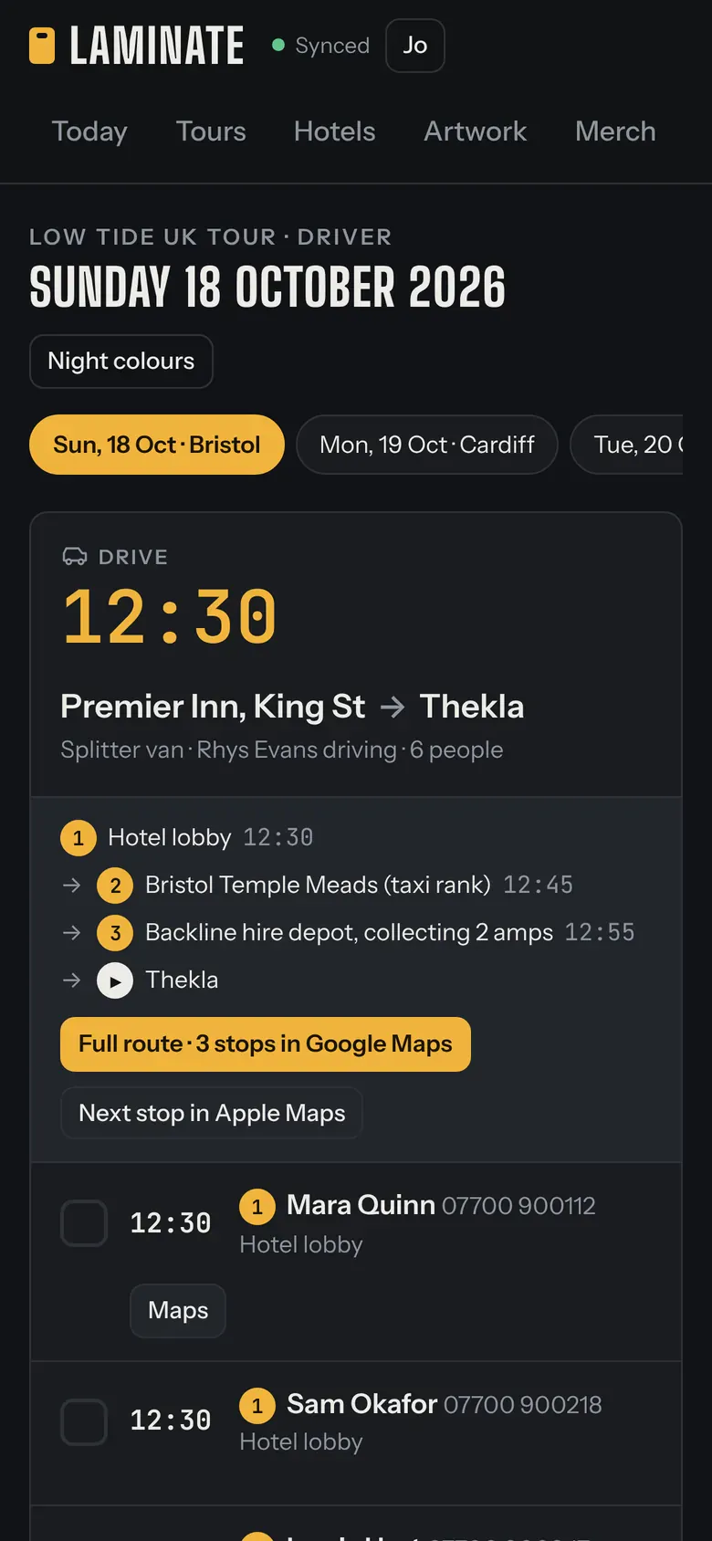Call Mara Quinn's number 07700 900112
Viewport: 712px width, 1541px height.
(518, 1206)
